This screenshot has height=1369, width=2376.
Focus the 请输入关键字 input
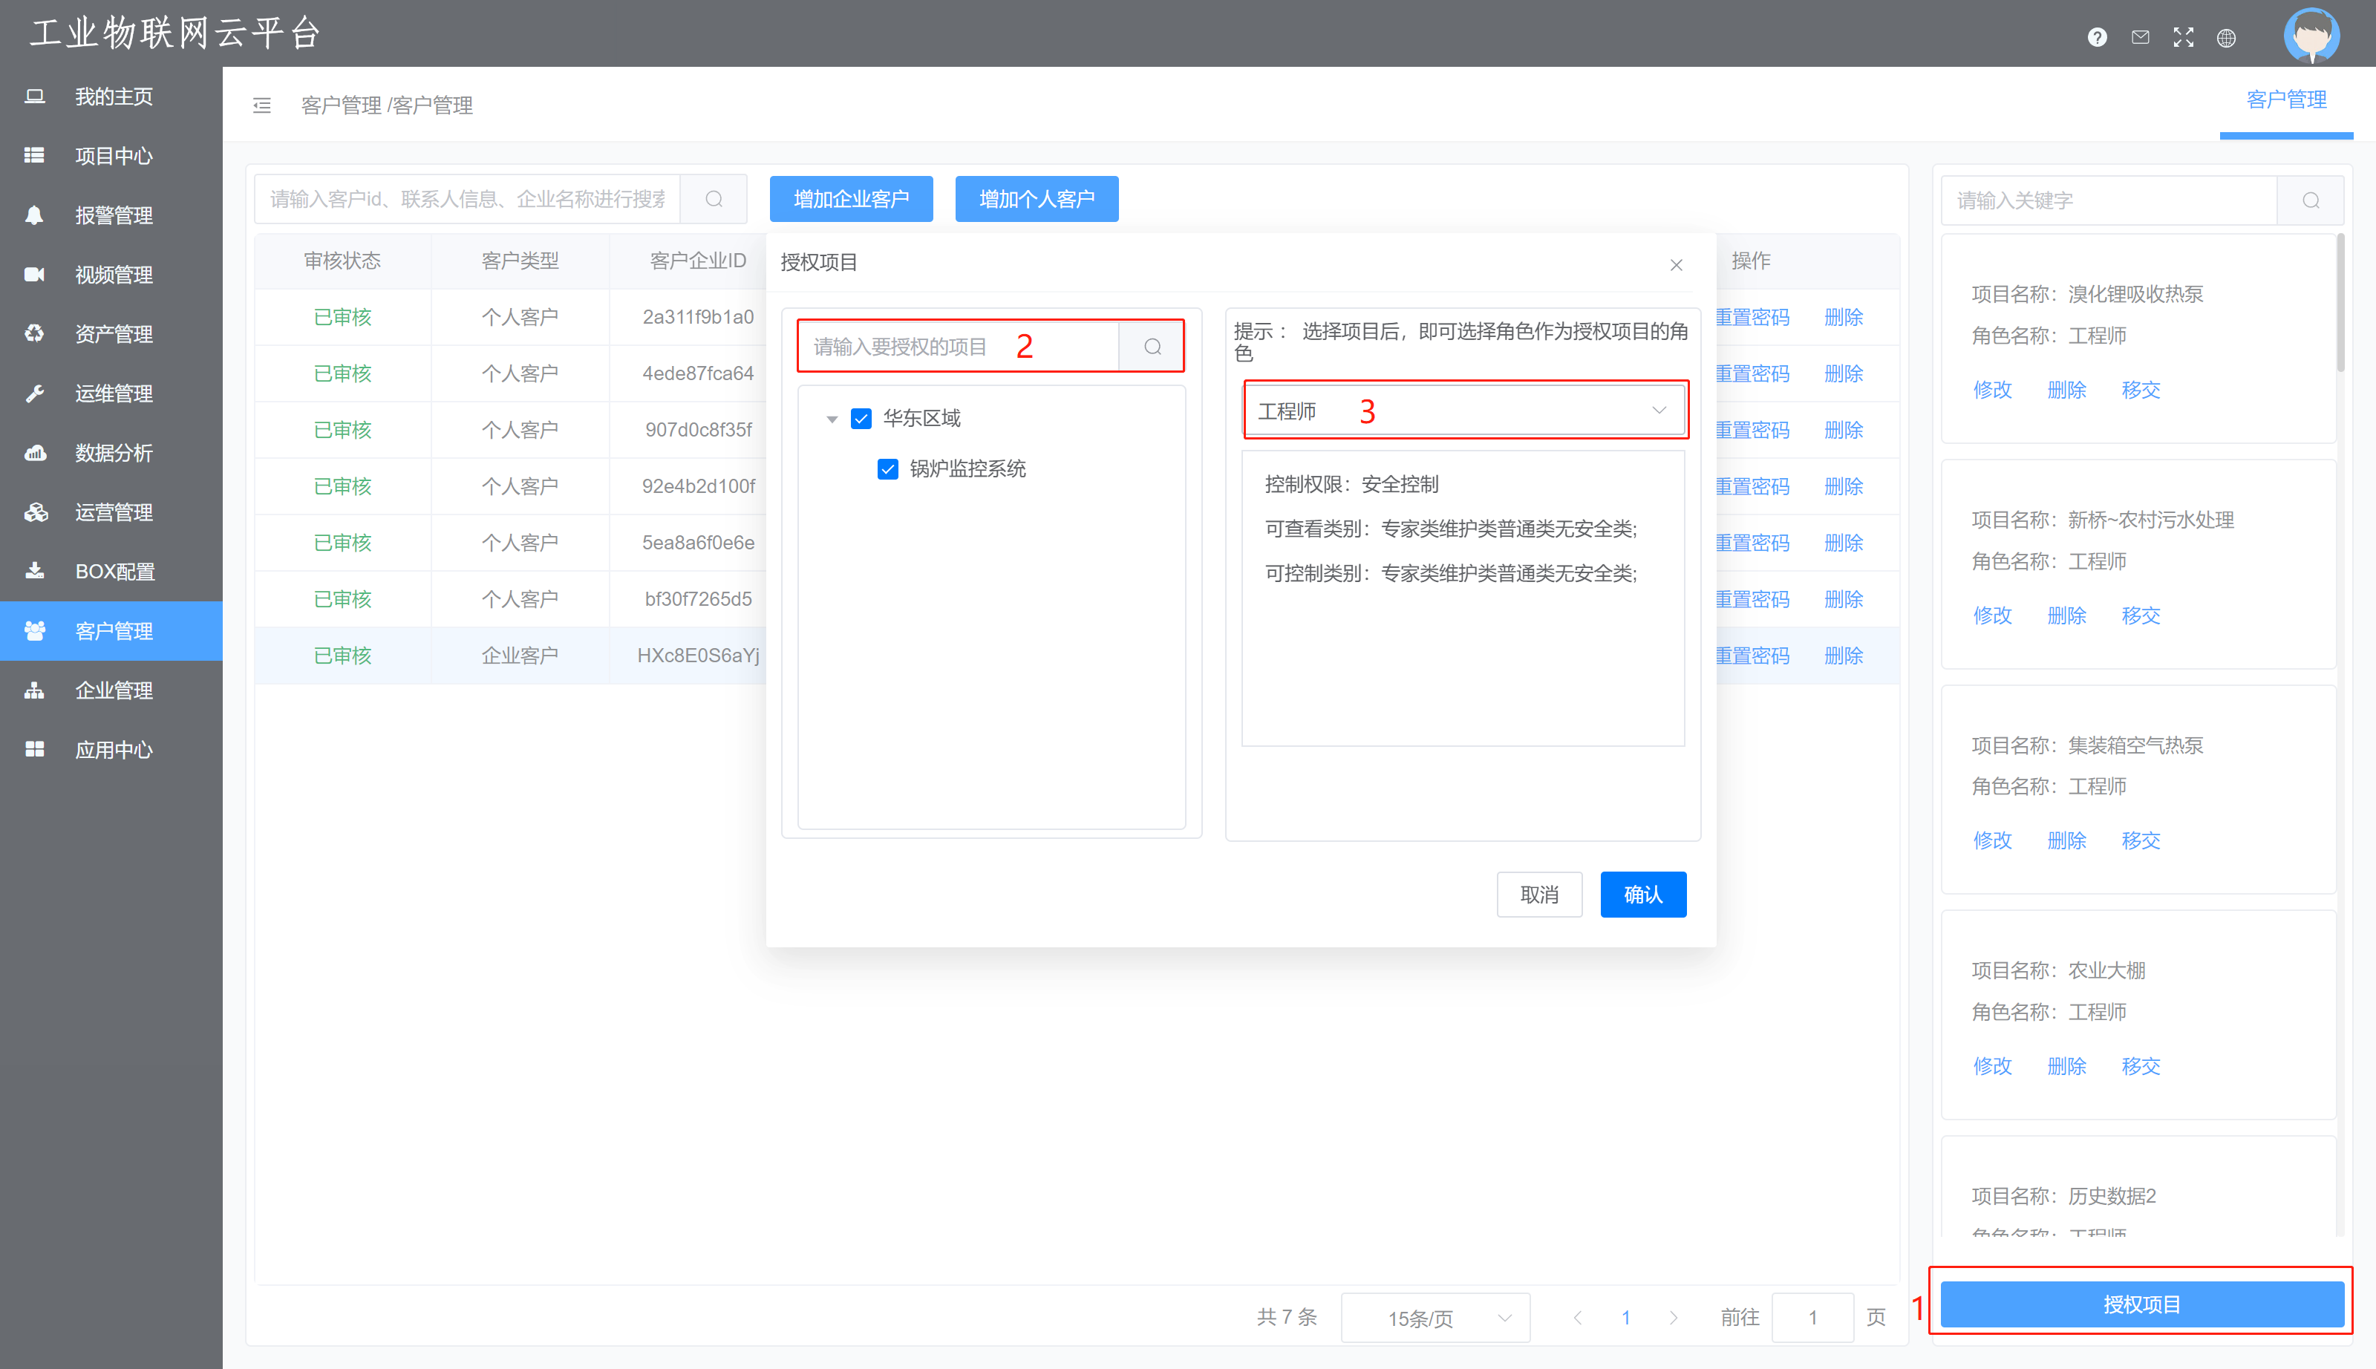2109,200
